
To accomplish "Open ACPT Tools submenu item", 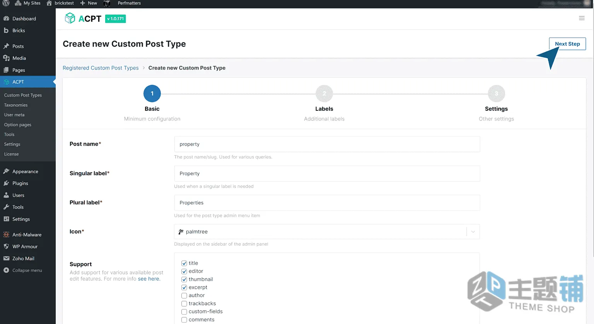I will [x=9, y=134].
